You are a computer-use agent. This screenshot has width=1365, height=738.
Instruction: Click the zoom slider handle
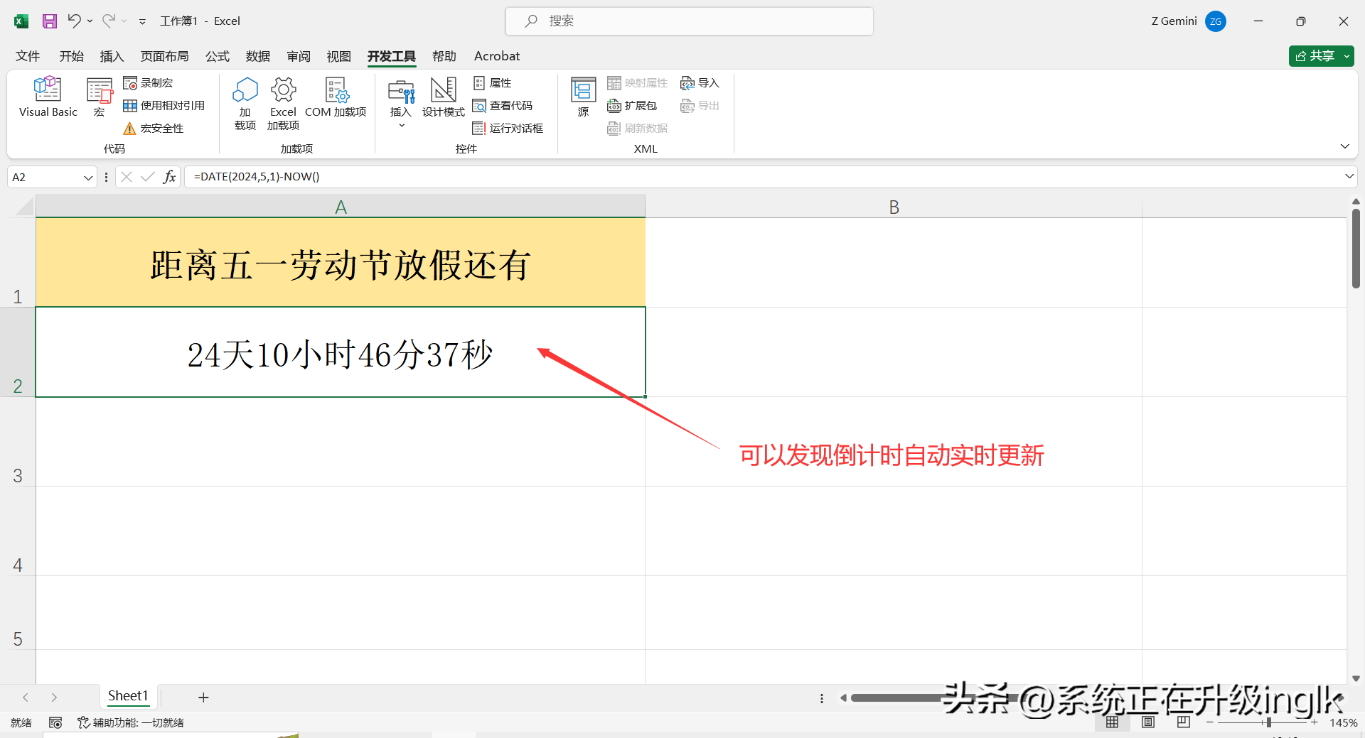click(x=1268, y=722)
